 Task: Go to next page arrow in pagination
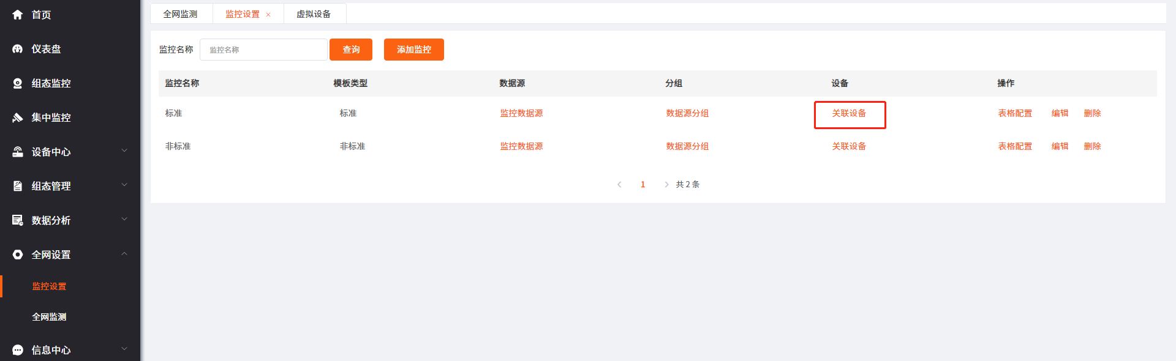666,184
